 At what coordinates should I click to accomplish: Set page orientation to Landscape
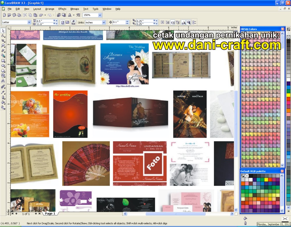coord(67,22)
